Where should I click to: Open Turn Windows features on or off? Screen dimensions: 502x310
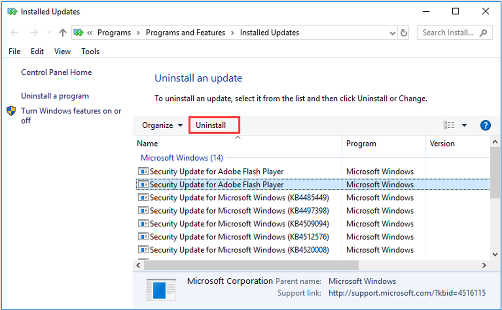point(71,116)
